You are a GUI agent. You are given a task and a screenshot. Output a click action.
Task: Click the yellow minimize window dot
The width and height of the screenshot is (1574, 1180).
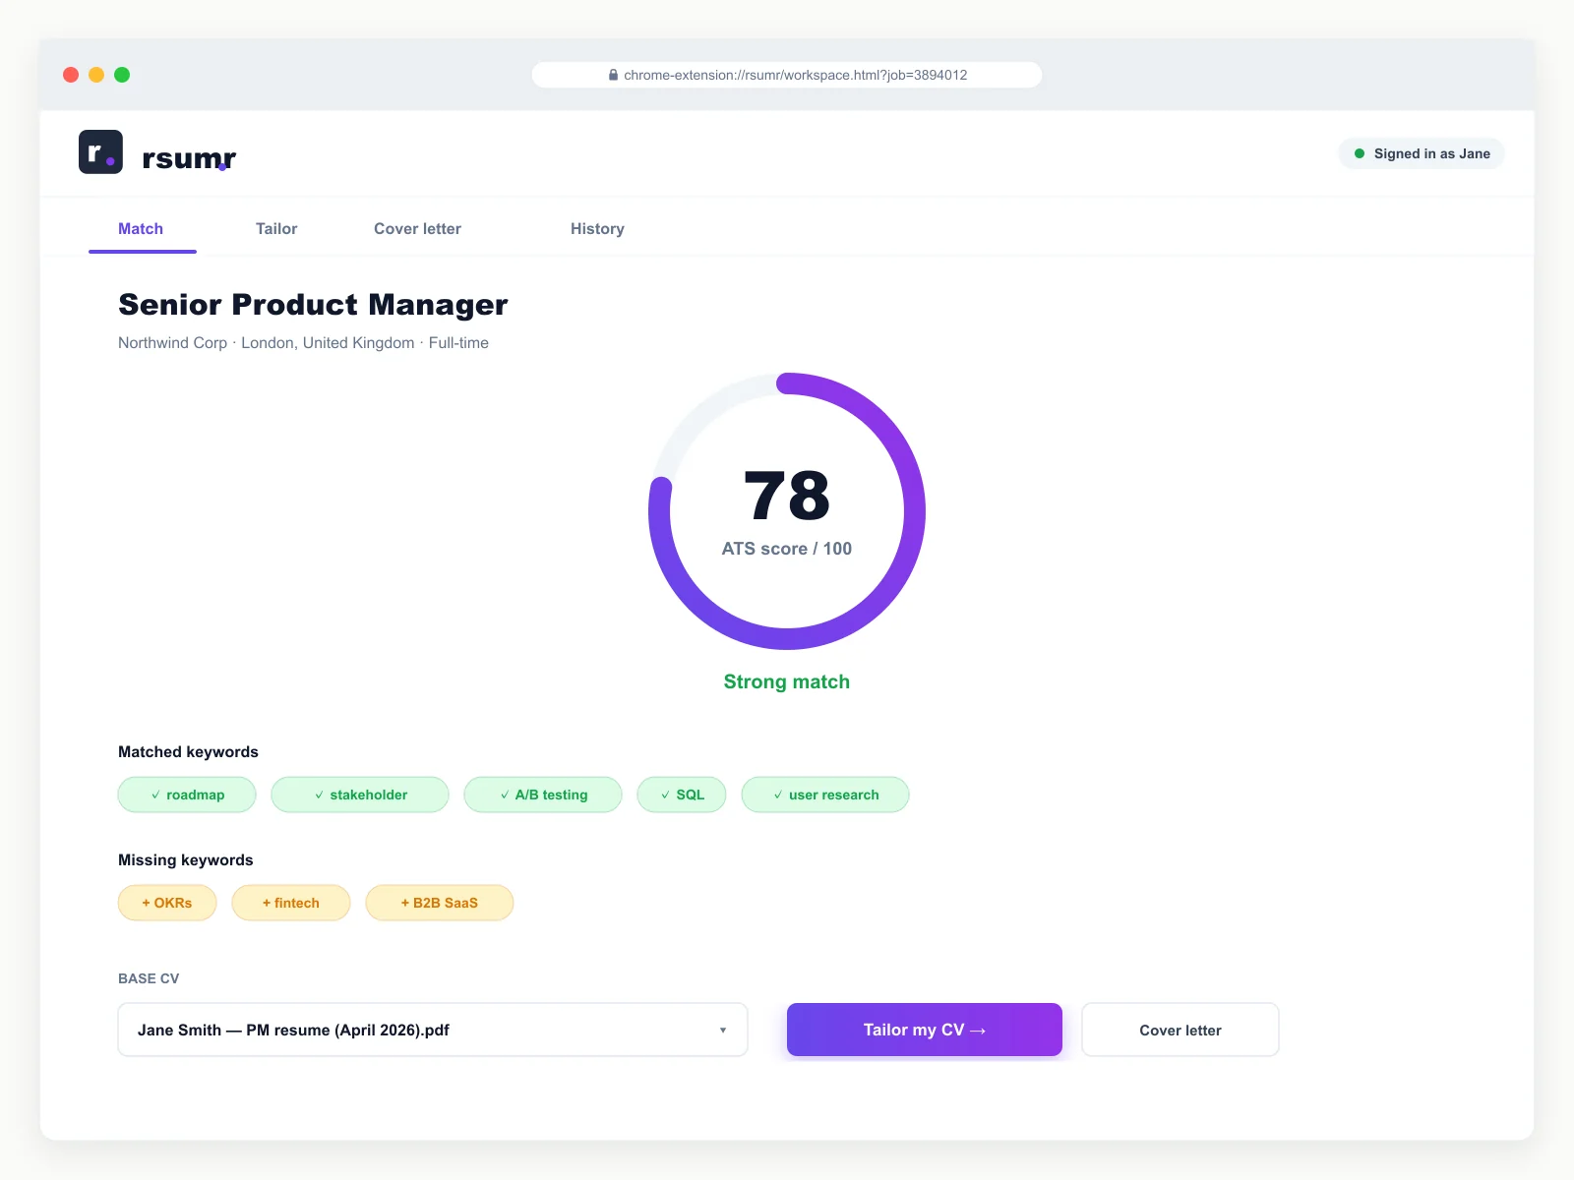pyautogui.click(x=96, y=75)
